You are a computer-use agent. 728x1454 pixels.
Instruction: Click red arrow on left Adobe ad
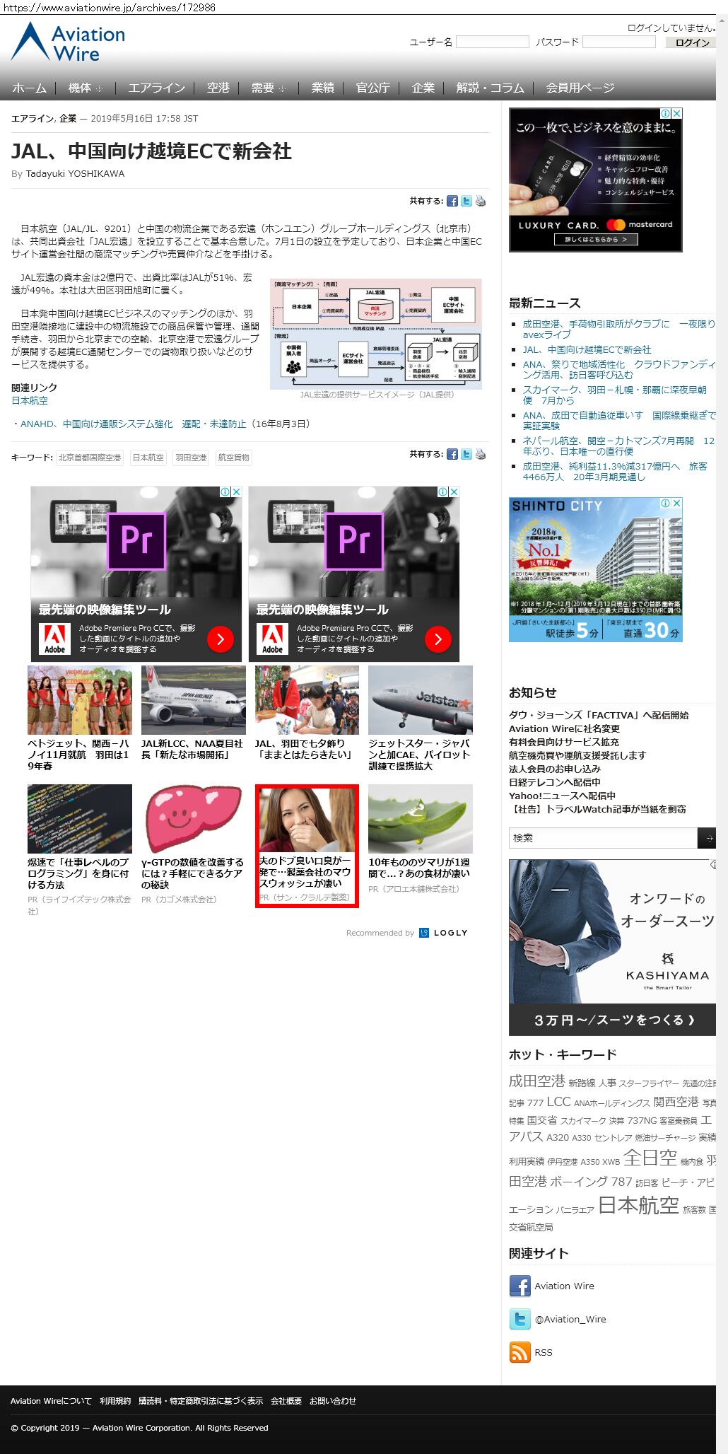pyautogui.click(x=221, y=639)
